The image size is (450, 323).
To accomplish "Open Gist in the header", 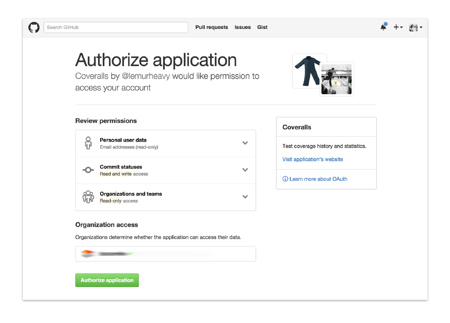I will [x=262, y=27].
